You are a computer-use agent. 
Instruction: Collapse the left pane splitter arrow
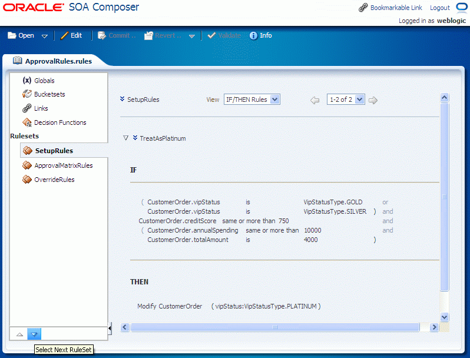pyautogui.click(x=110, y=329)
